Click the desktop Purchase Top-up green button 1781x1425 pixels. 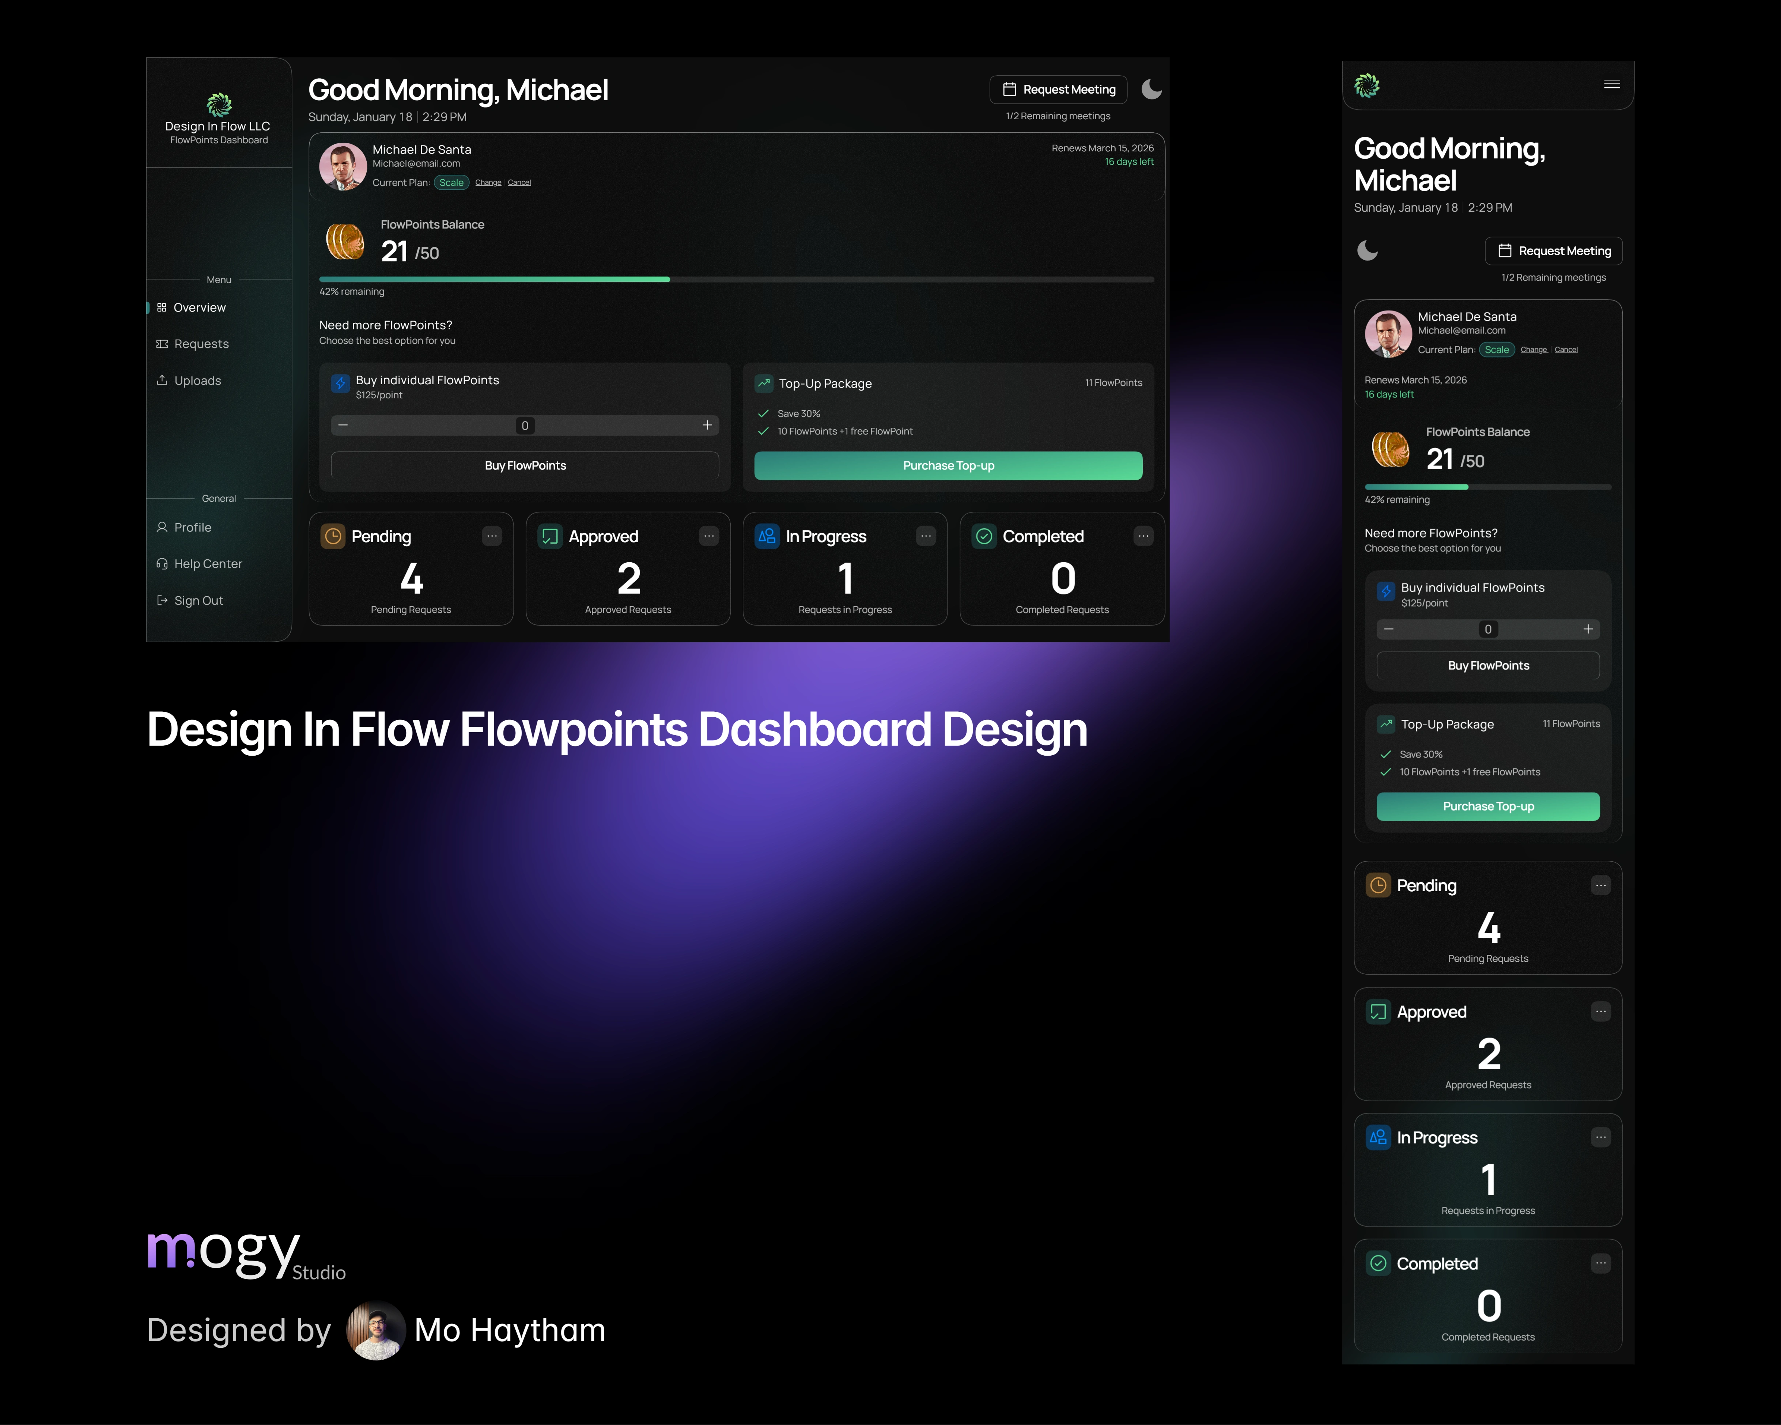[948, 466]
